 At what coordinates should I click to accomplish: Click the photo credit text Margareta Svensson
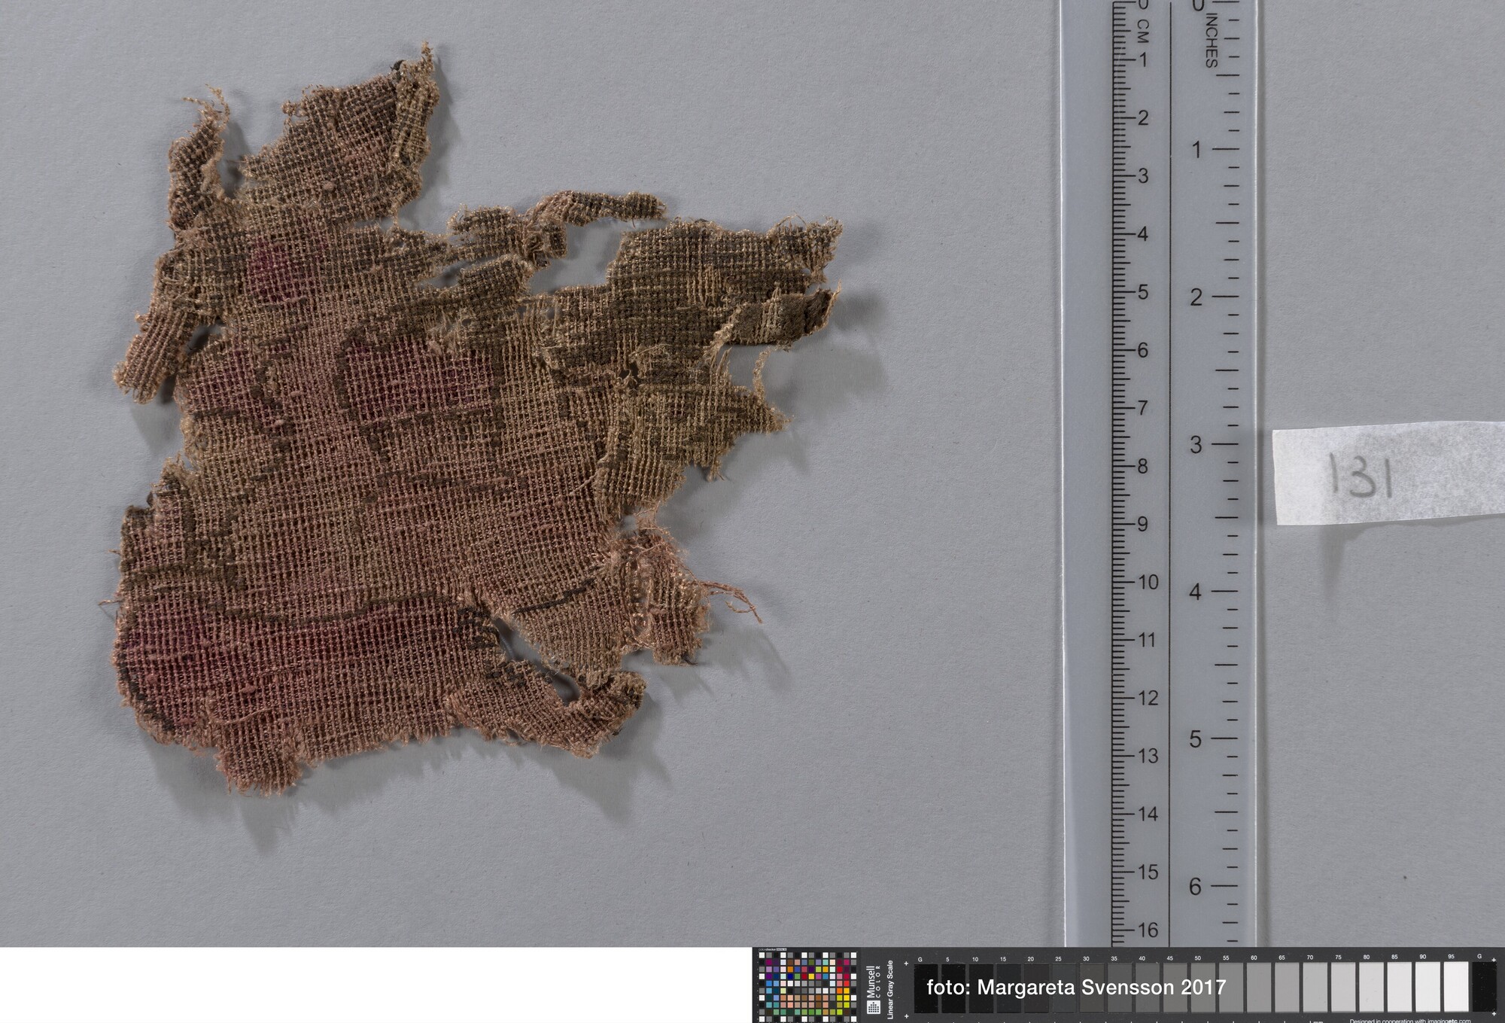pyautogui.click(x=1076, y=988)
